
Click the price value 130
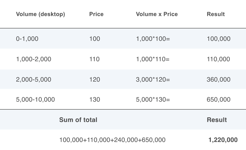(x=94, y=100)
